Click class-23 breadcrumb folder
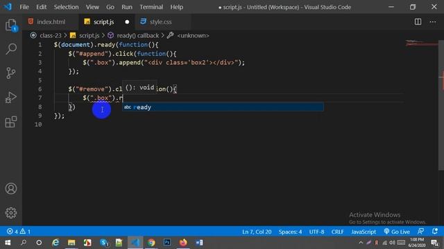 51,35
